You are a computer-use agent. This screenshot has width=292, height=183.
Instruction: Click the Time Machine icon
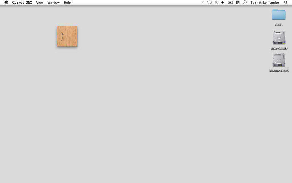point(216,3)
